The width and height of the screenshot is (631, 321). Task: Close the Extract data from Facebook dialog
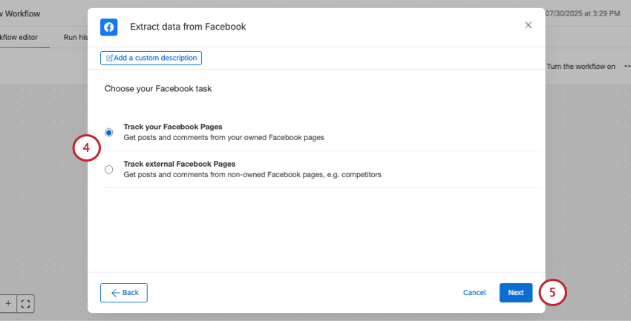coord(529,25)
